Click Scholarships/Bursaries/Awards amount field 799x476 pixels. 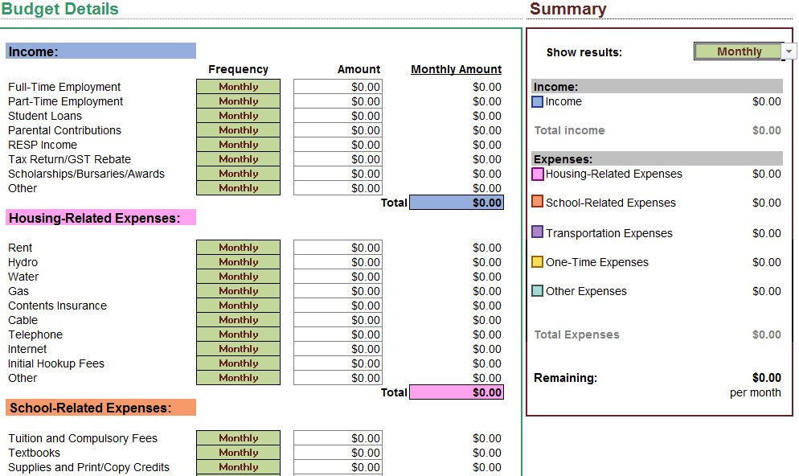pyautogui.click(x=338, y=174)
